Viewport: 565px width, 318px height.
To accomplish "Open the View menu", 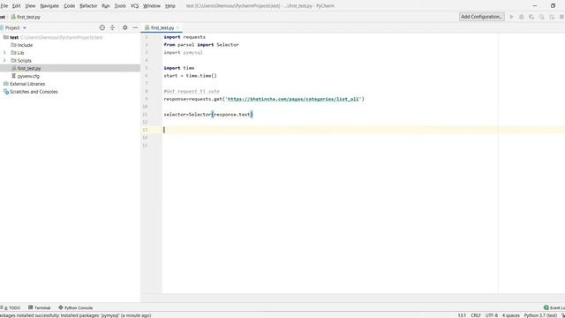I will pos(30,6).
